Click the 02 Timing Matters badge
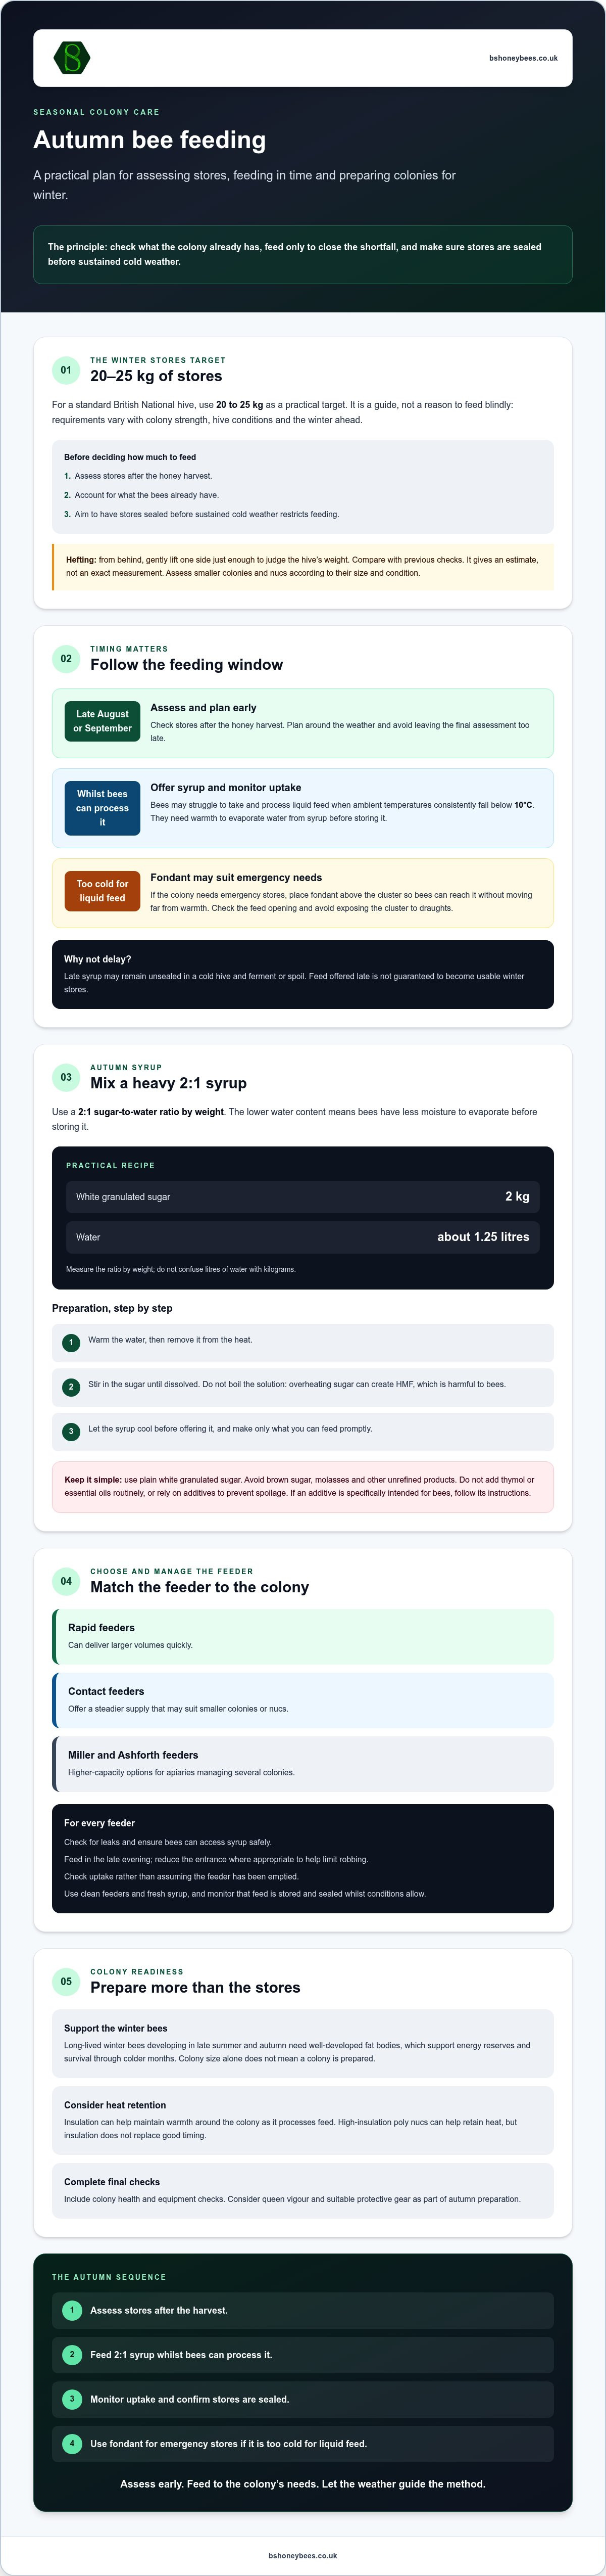 point(66,659)
